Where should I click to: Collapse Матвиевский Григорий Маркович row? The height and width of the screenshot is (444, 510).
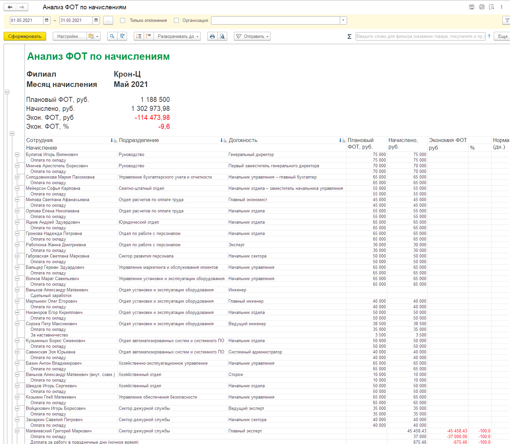point(17,431)
